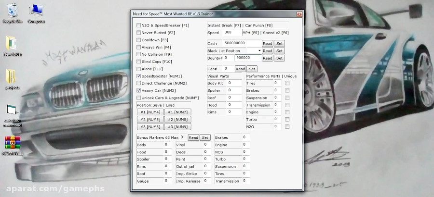Viewport: 434px width, 197px height.
Task: Disable Heavy Car [NUM3] checkbox
Action: click(x=139, y=90)
